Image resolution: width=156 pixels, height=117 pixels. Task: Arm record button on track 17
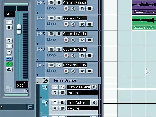point(66,71)
